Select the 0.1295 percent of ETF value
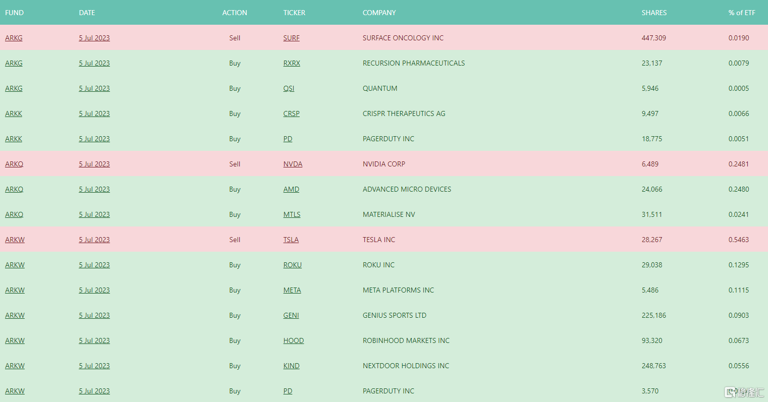Image resolution: width=768 pixels, height=402 pixels. 739,265
